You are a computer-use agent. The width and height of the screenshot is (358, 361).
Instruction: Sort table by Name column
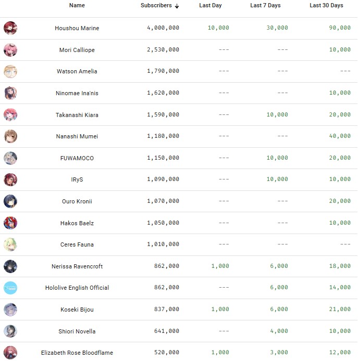pos(77,5)
